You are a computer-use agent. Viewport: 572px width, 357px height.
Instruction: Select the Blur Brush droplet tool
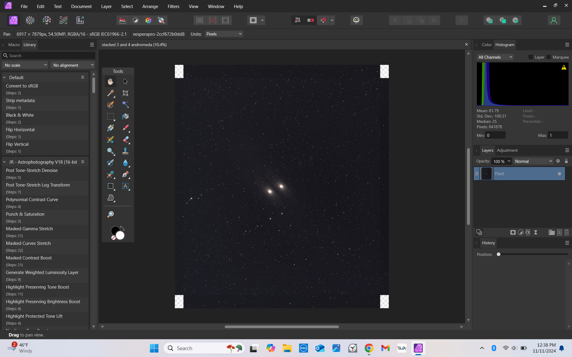coord(125,163)
